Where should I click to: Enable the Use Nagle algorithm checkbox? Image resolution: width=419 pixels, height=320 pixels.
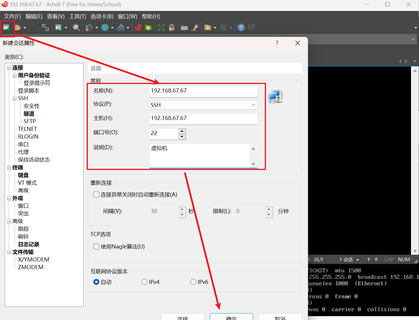coord(96,246)
